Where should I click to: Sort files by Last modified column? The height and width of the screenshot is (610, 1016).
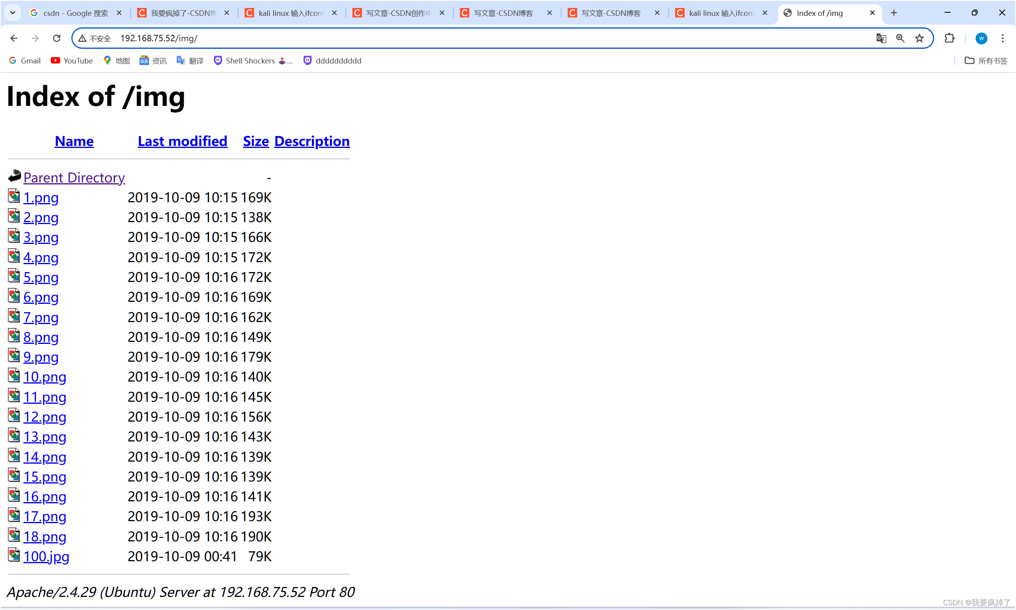(183, 141)
